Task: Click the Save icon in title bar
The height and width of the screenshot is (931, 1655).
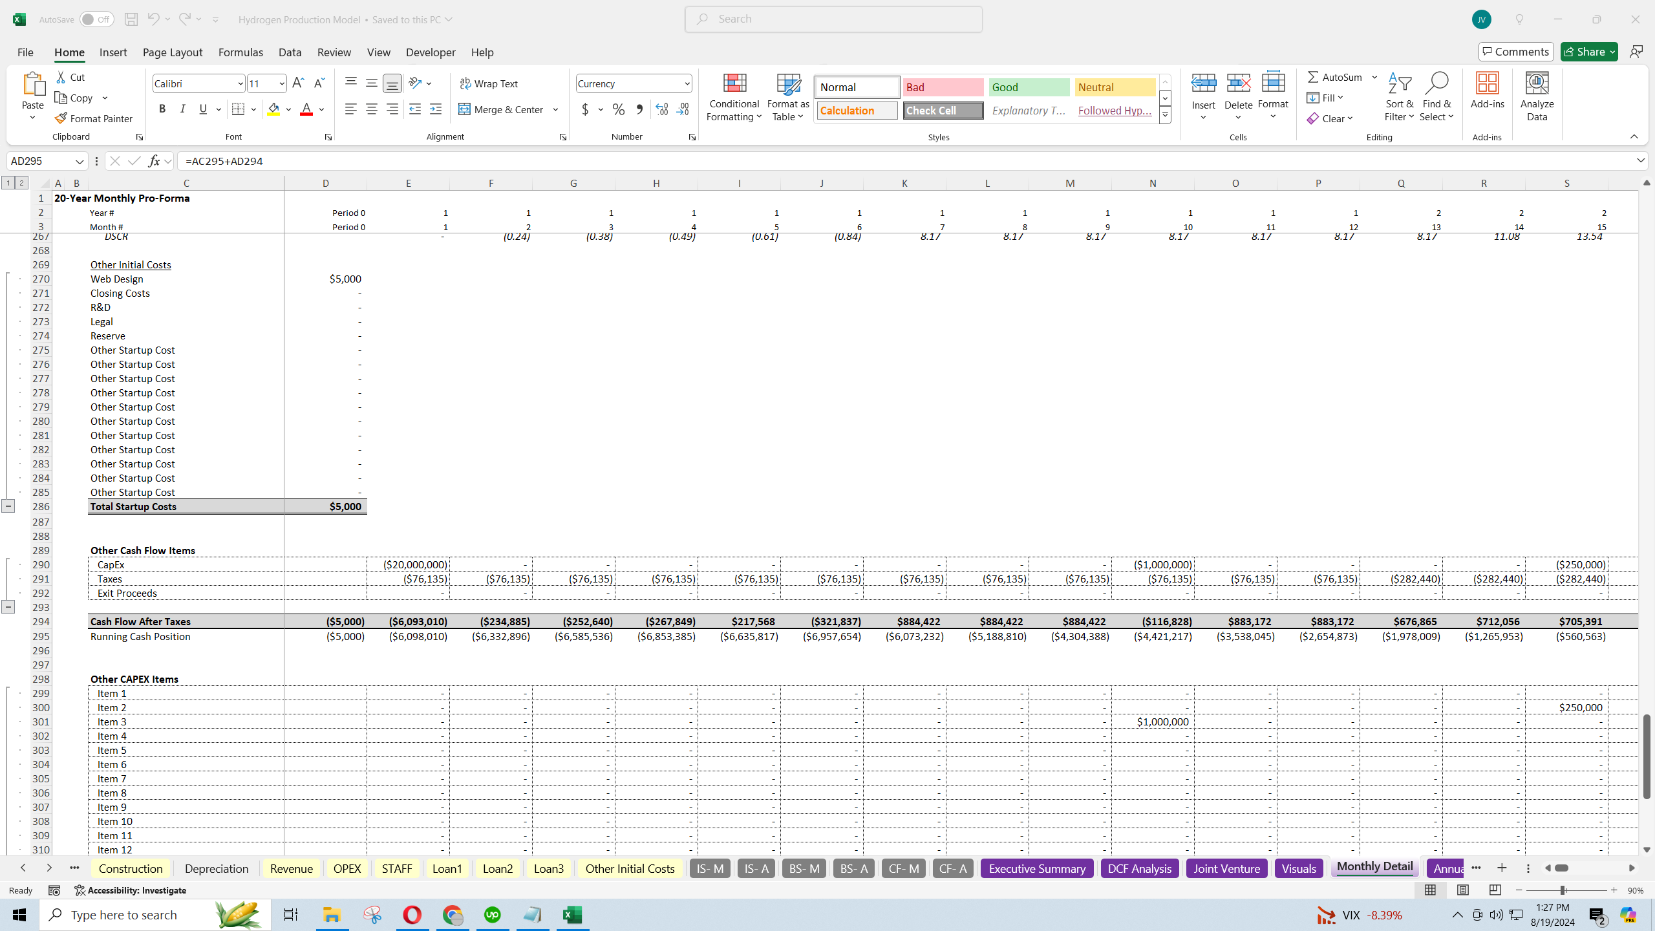Action: point(131,19)
